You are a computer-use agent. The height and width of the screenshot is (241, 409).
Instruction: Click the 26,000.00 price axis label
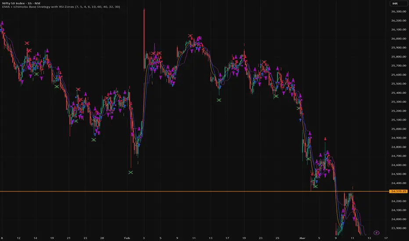click(x=398, y=39)
